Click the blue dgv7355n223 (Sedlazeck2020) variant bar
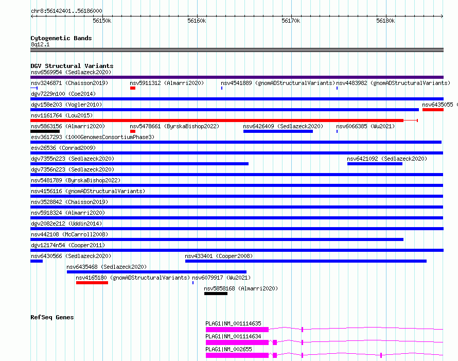Image resolution: width=458 pixels, height=361 pixels. coord(139,164)
